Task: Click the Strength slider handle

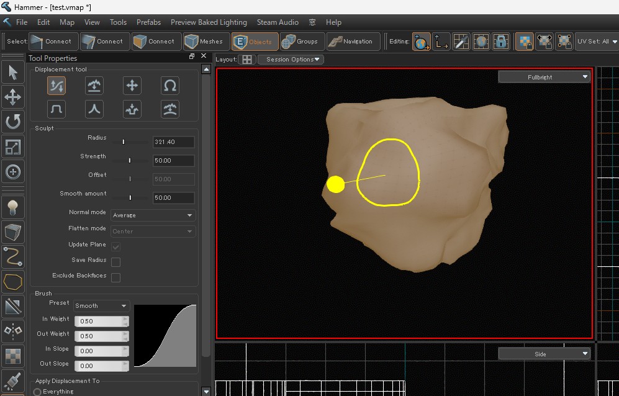Action: [x=130, y=161]
